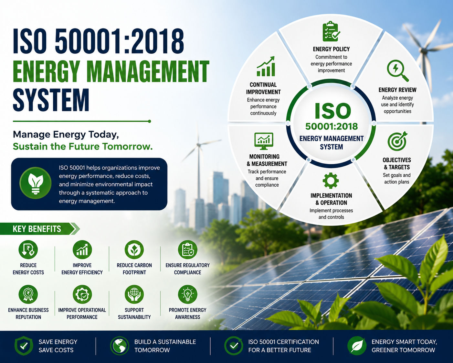453x363 pixels.
Task: Click the Reduce Energy Costs rupee icon
Action: [x=28, y=250]
